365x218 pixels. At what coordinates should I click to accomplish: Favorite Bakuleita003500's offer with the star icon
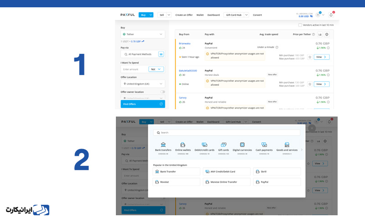coord(310,84)
